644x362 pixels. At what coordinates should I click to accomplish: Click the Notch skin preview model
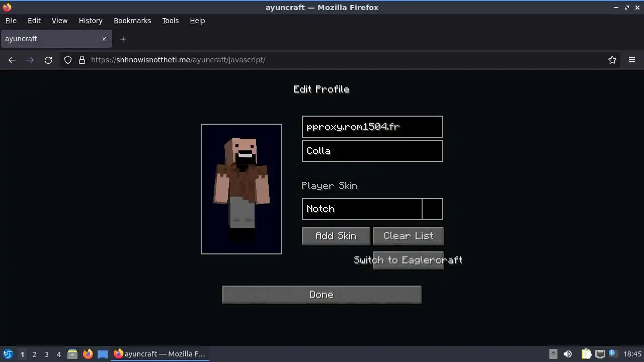coord(242,189)
